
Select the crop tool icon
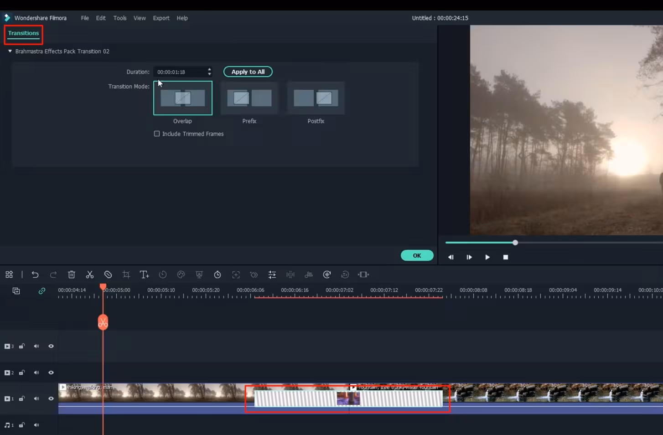(x=126, y=274)
